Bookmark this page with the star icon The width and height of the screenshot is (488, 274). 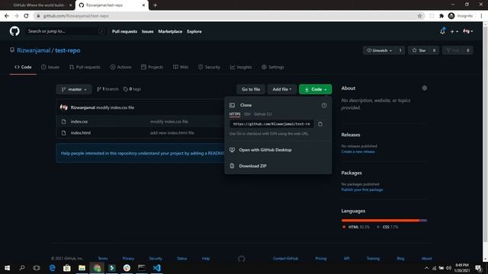[x=419, y=16]
